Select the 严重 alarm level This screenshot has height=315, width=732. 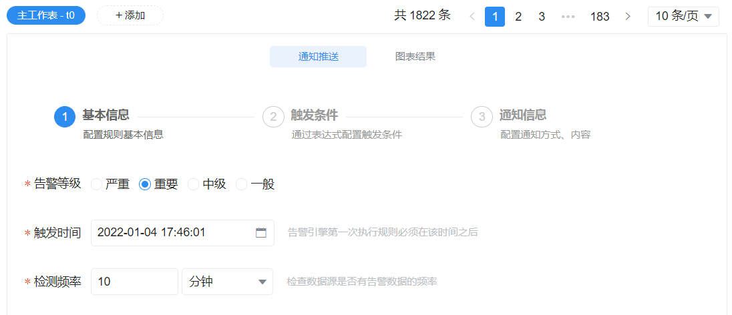pos(110,184)
